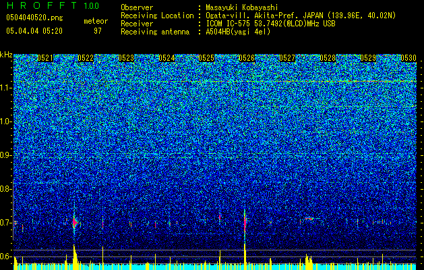424x270 pixels.
Task: Click the 0530 time marker
Action: pyautogui.click(x=408, y=58)
